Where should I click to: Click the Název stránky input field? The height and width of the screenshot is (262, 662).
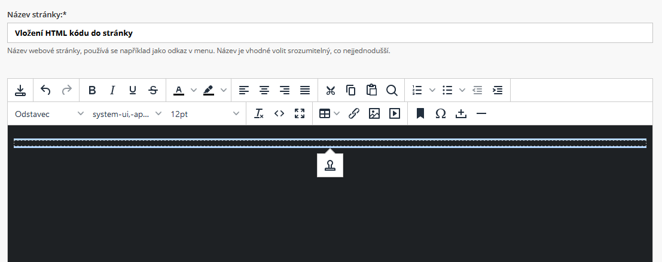pos(330,33)
